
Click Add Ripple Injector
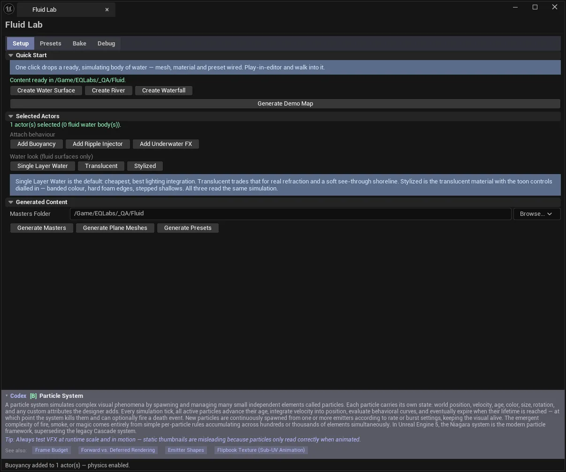point(98,144)
